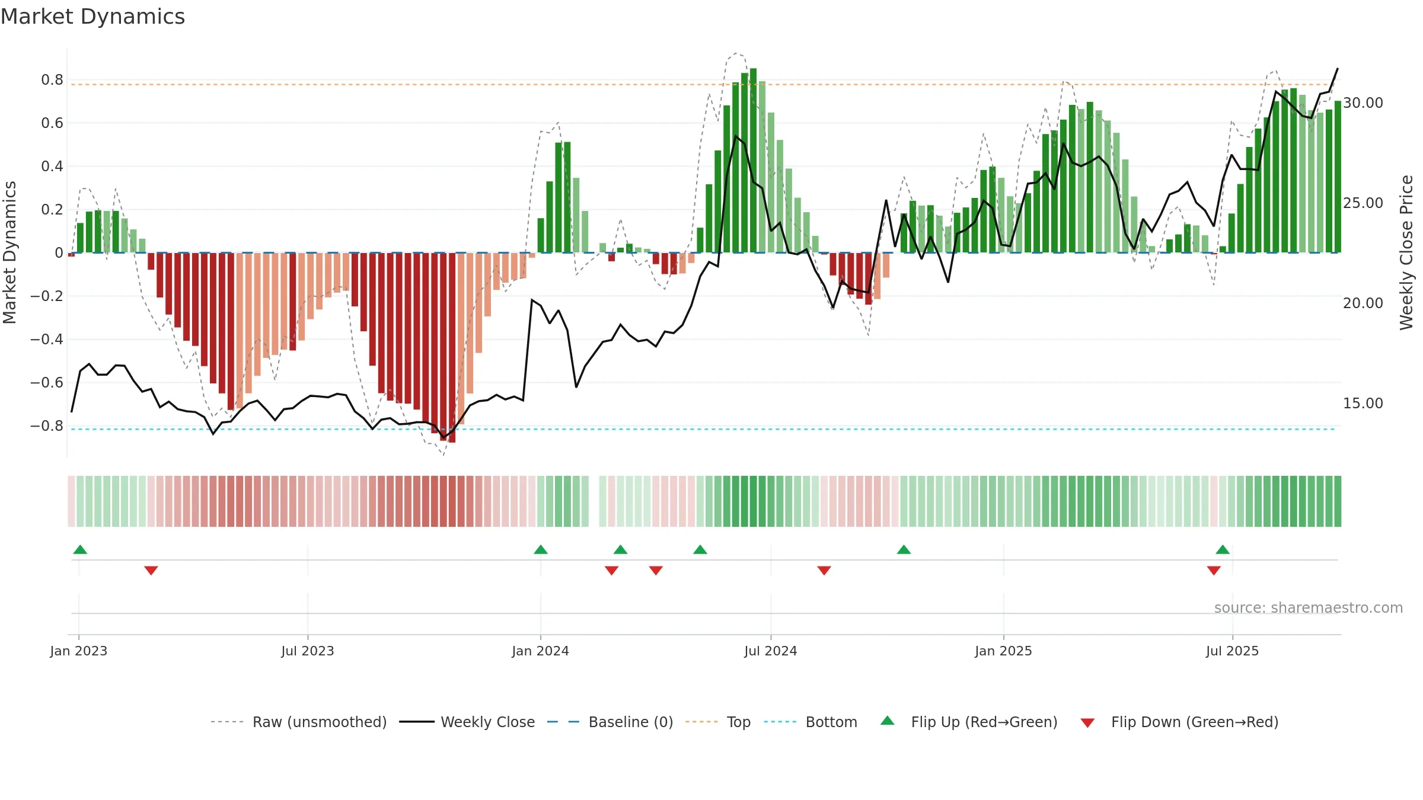
Task: Click the Jul 2024 x-axis label
Action: pyautogui.click(x=771, y=651)
